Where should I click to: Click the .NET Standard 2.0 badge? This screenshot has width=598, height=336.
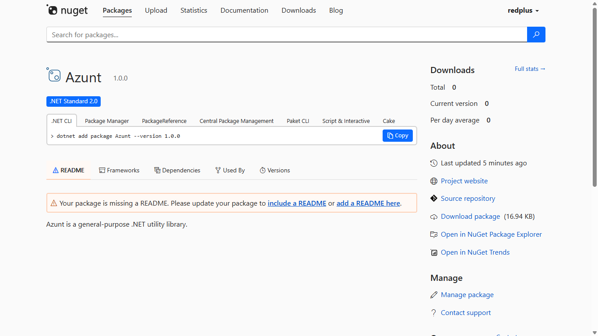pos(73,101)
